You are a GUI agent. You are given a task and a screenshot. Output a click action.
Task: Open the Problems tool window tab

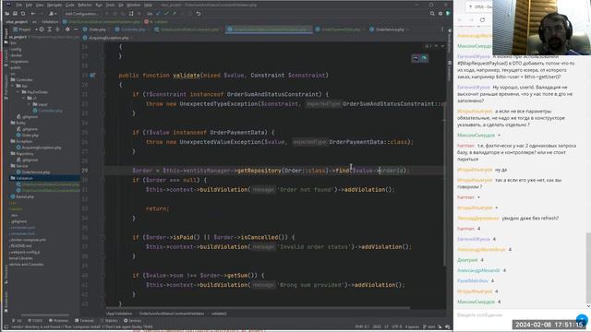click(x=59, y=321)
